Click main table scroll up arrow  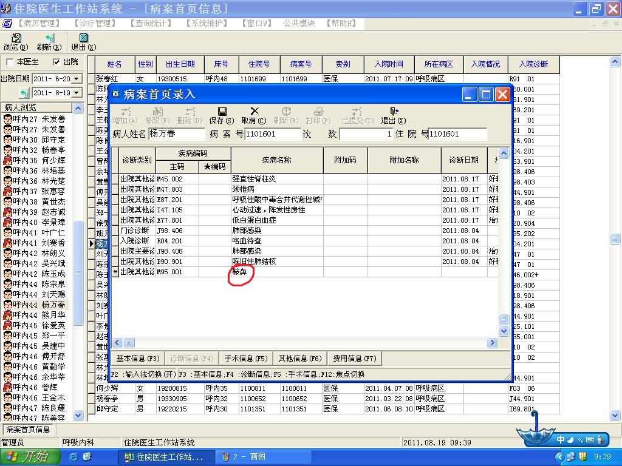[x=615, y=61]
